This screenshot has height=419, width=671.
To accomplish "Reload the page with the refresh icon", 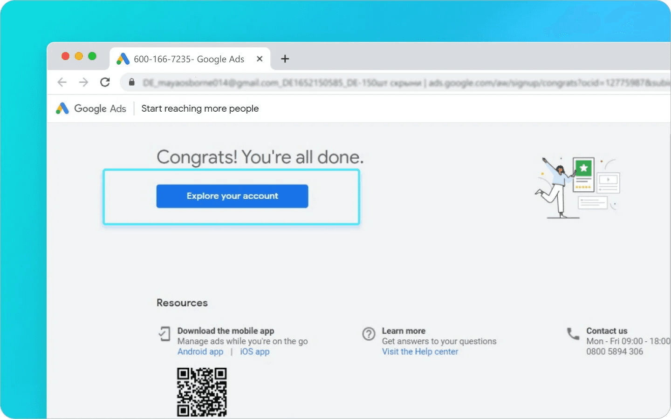I will (x=105, y=82).
